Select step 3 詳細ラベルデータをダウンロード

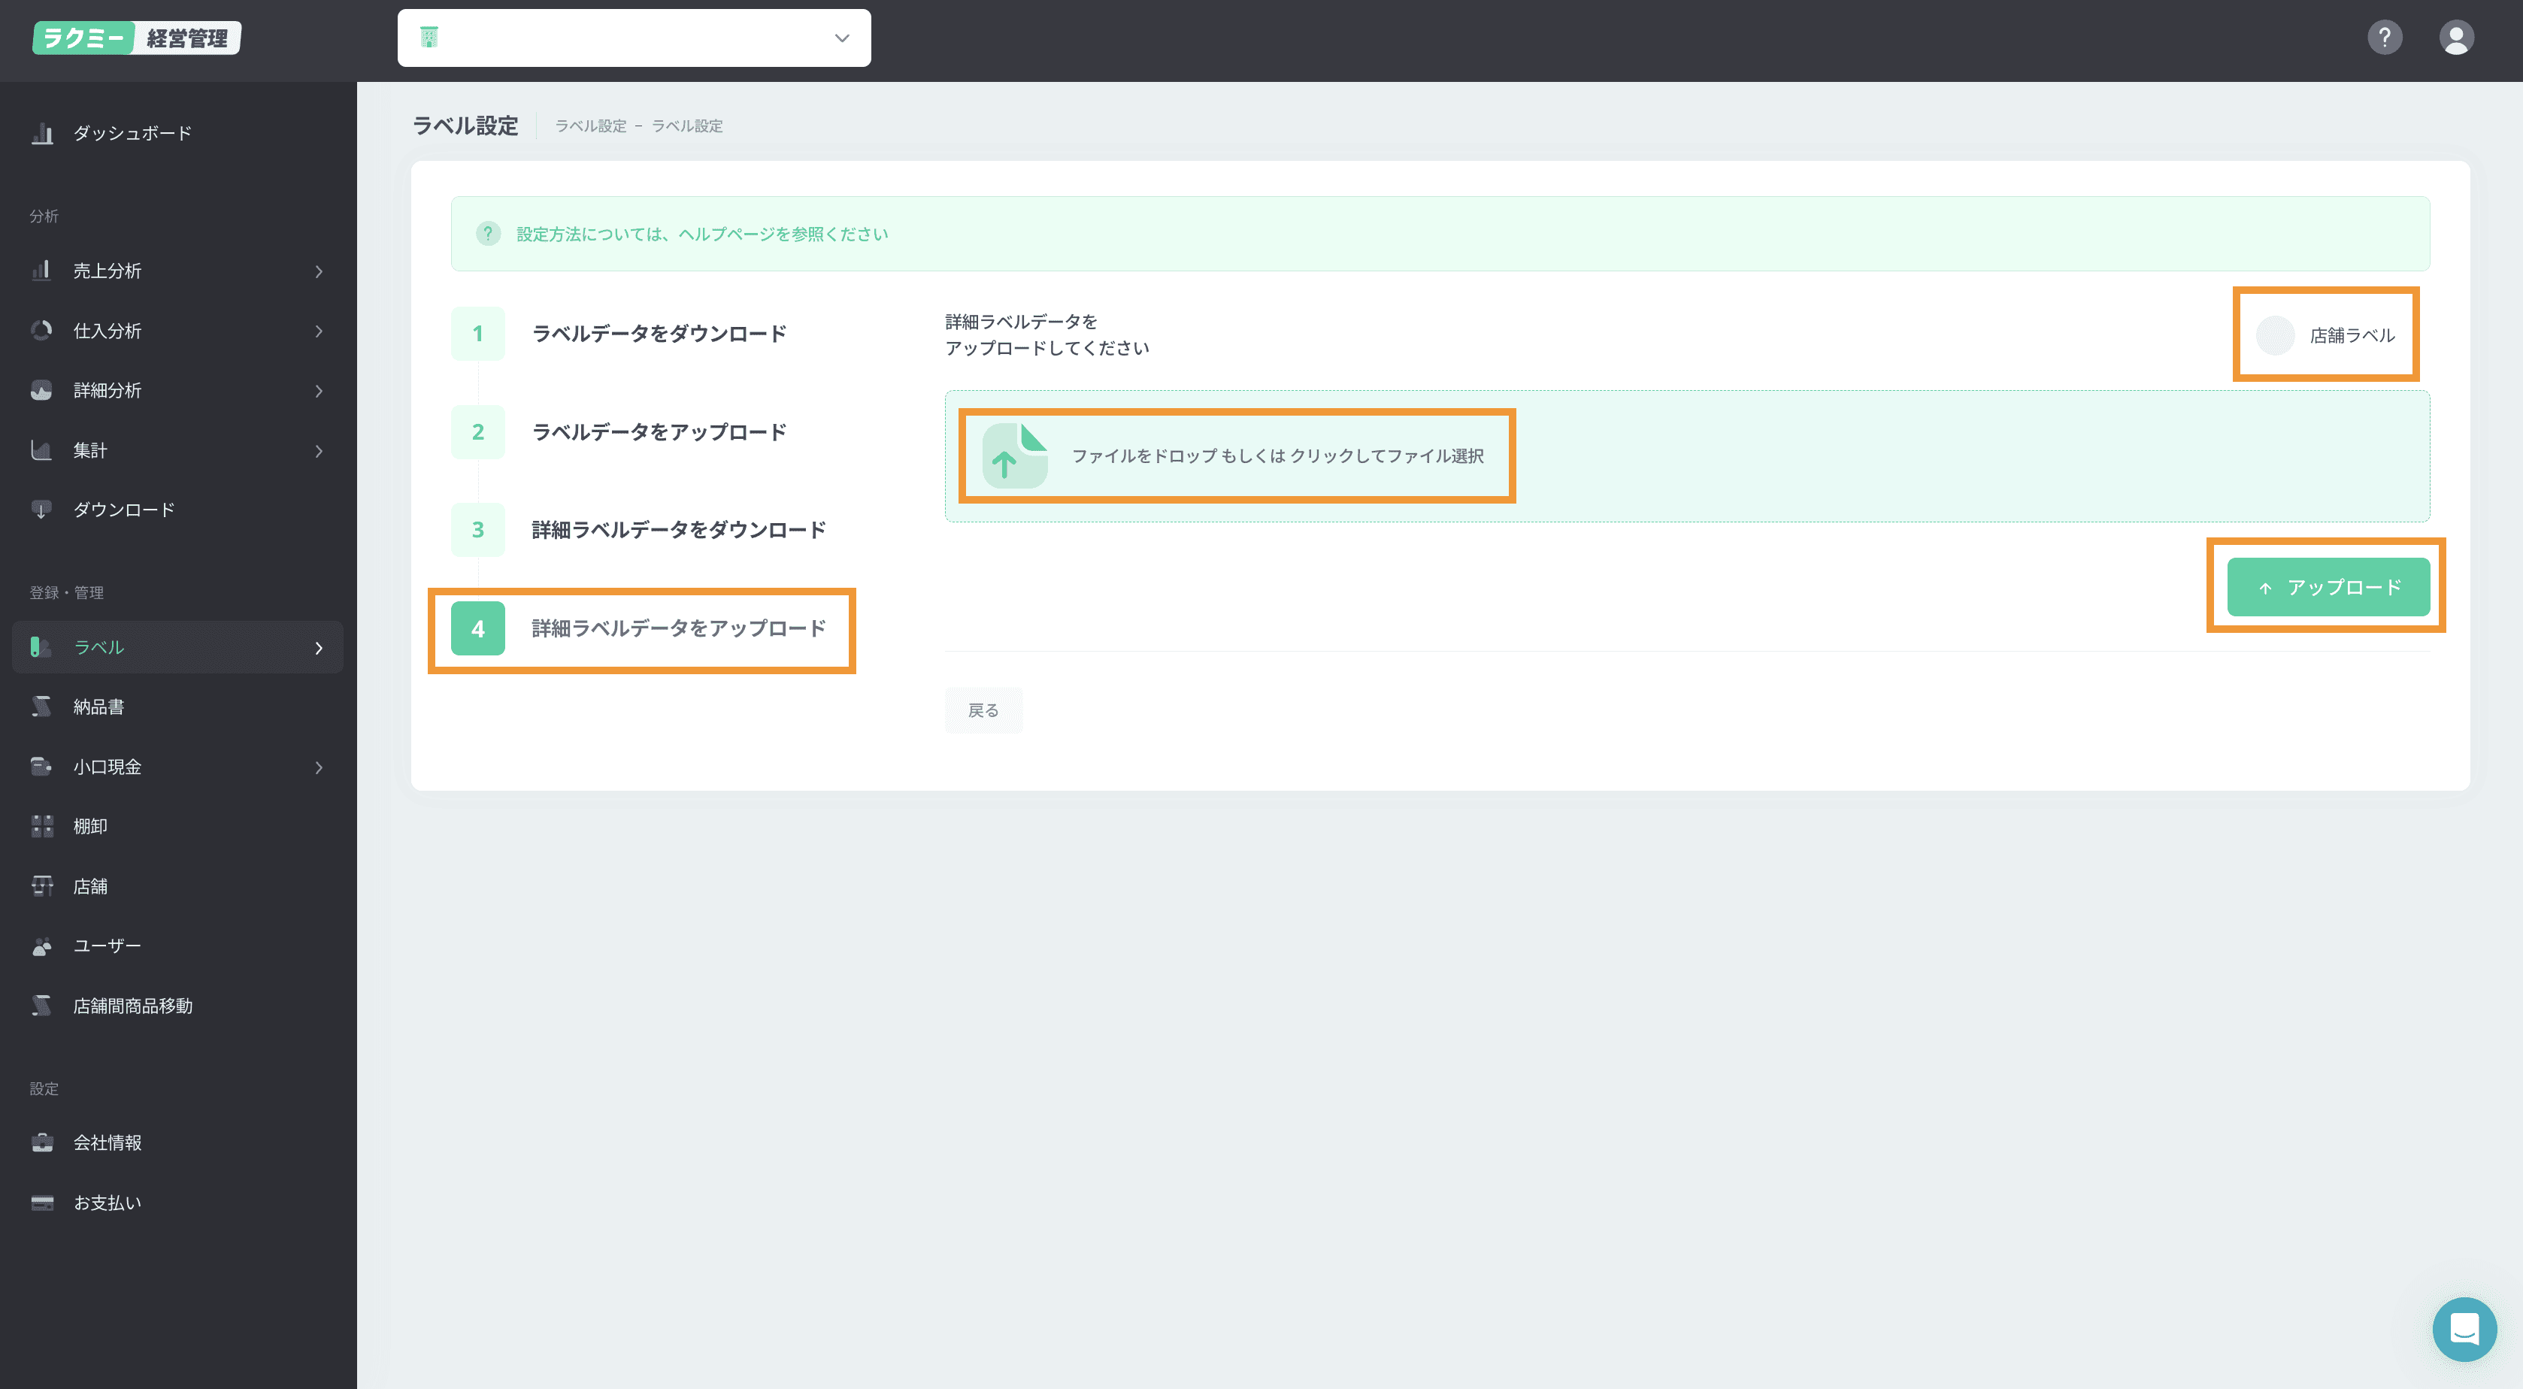(678, 530)
